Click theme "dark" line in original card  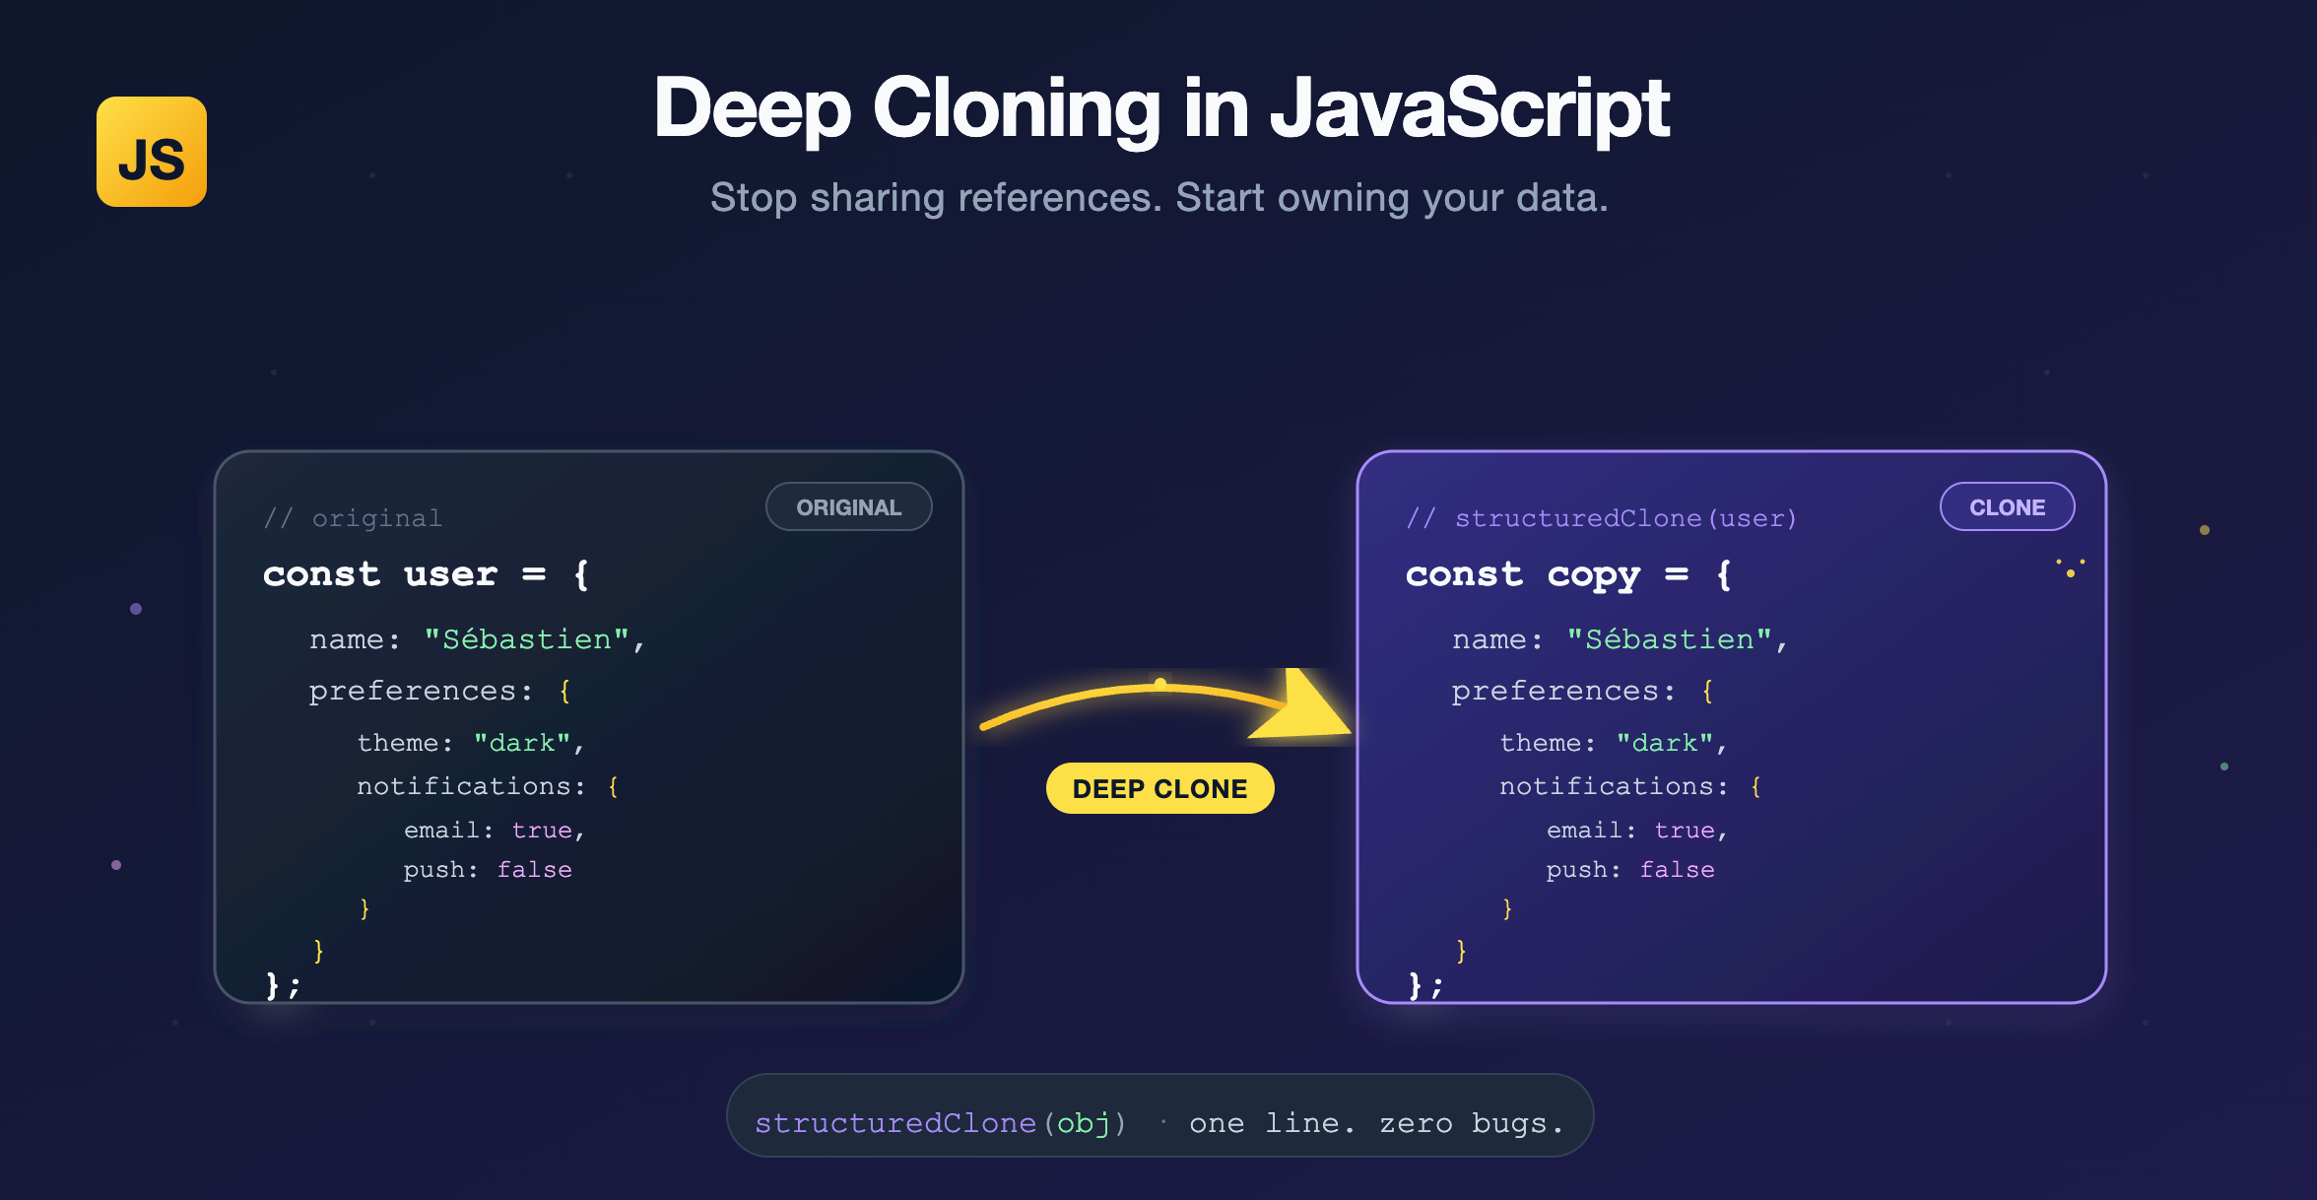(471, 743)
